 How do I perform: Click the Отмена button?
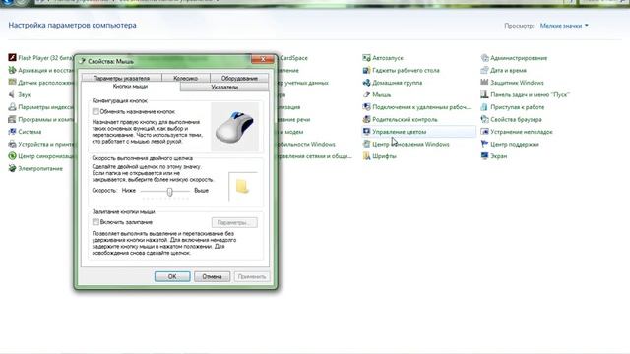[x=213, y=276]
